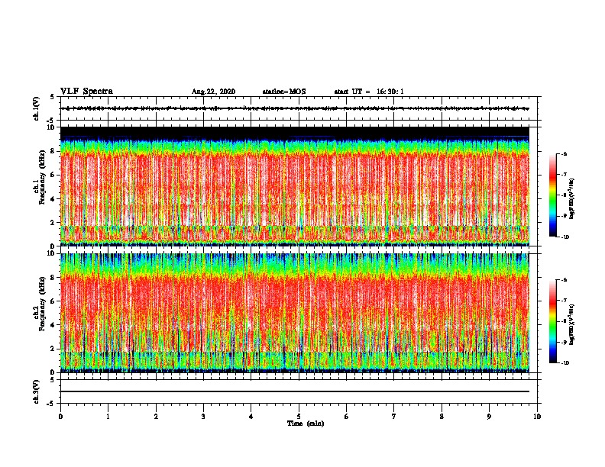Click the "station=MOS" header label
The width and height of the screenshot is (605, 467).
coord(284,92)
